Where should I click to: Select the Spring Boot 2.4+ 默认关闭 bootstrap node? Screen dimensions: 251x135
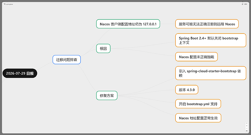[x=211, y=40]
